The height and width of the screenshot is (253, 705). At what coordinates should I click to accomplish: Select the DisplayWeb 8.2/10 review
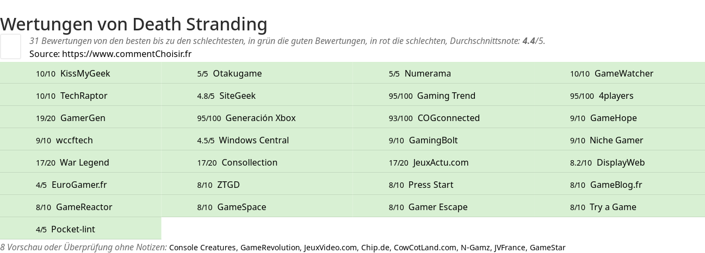624,162
